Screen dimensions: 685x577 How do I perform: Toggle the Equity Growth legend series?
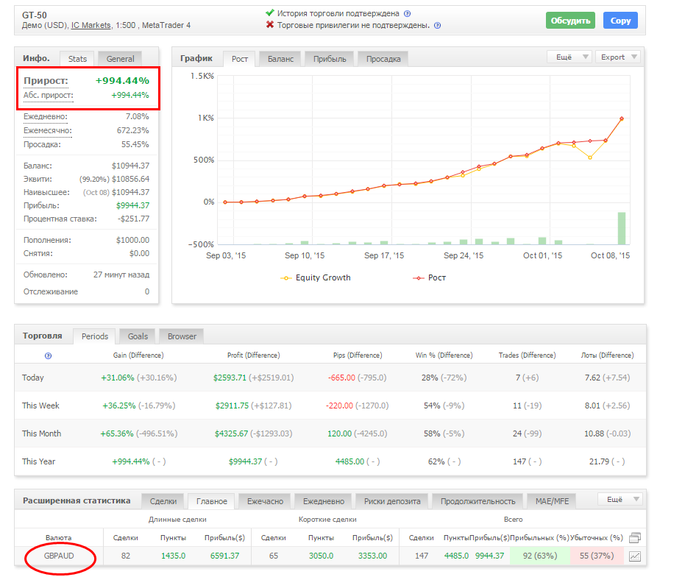(x=316, y=277)
